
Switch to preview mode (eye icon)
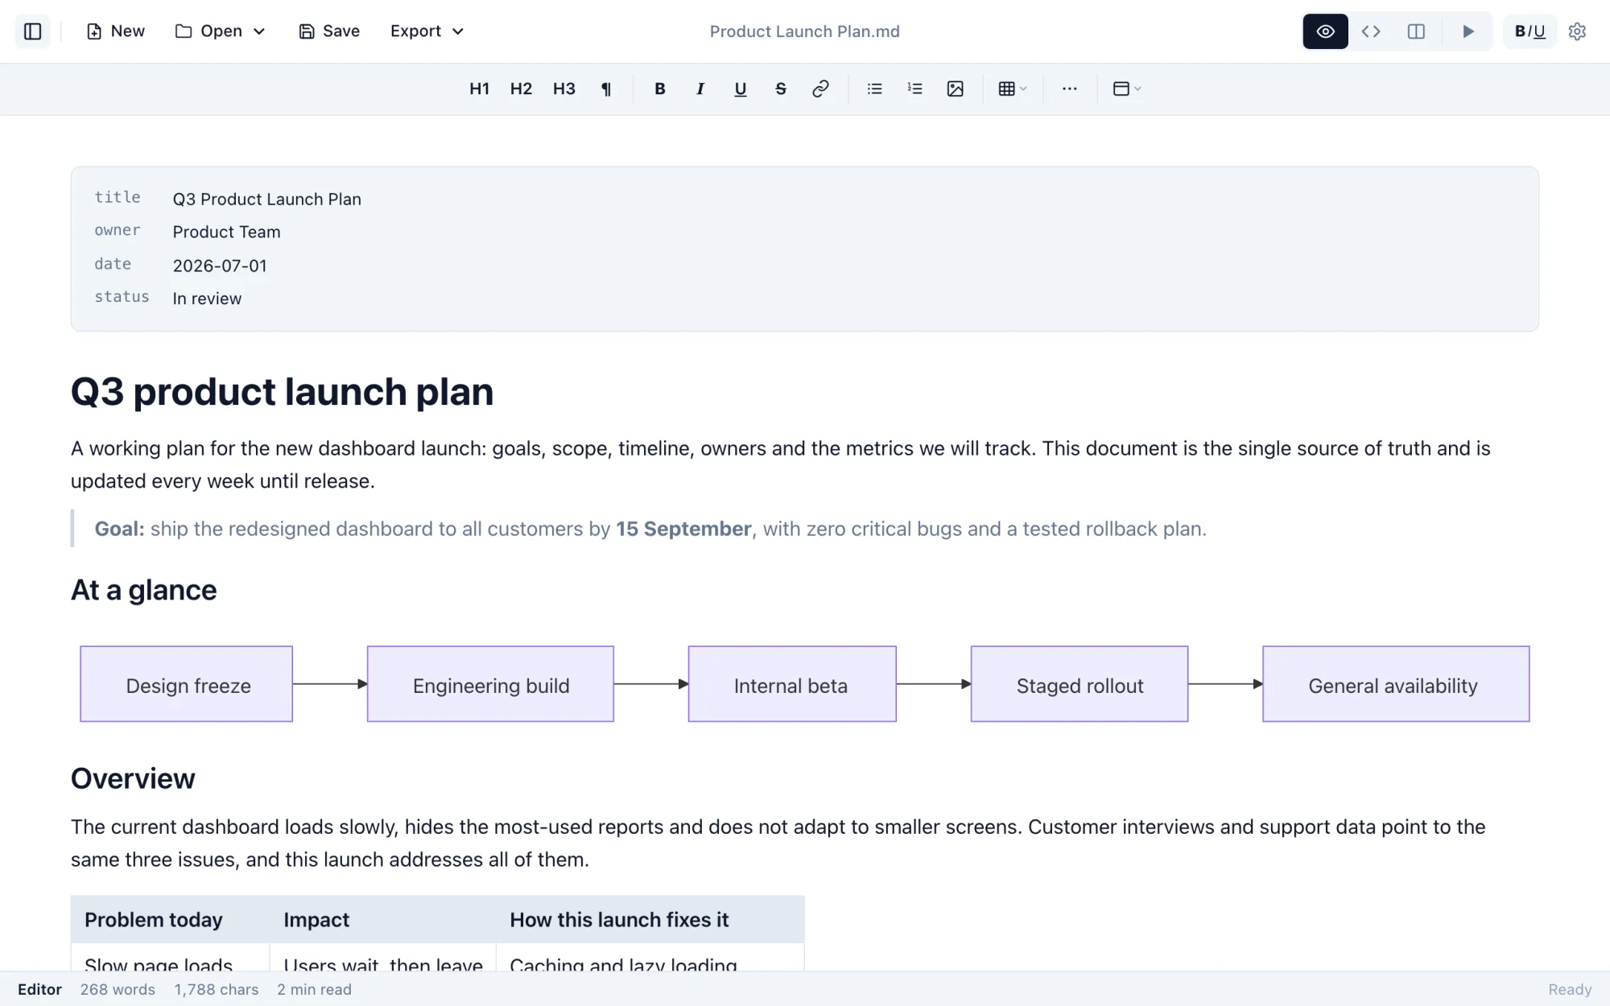click(x=1325, y=31)
